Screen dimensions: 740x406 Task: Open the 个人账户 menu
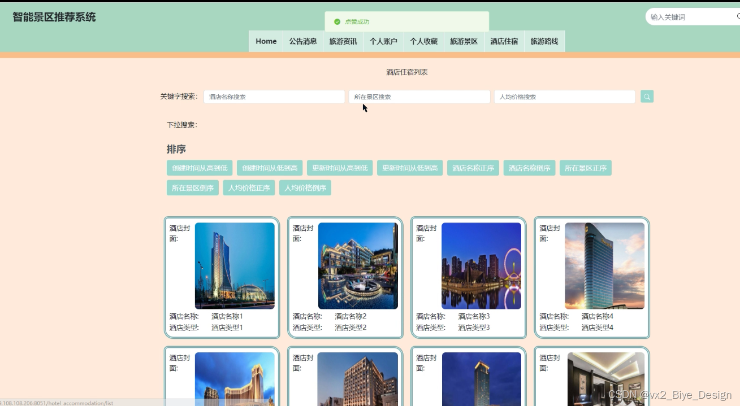pyautogui.click(x=383, y=41)
